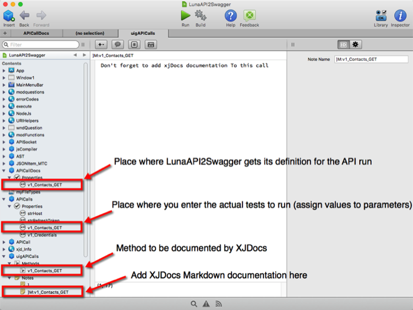Image resolution: width=413 pixels, height=310 pixels.
Task: Expand the App item
Action: [x=4, y=70]
